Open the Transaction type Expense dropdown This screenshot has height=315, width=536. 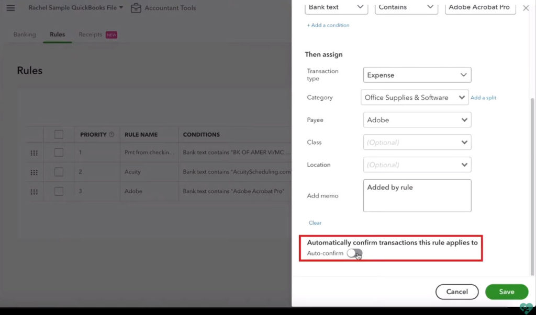coord(417,75)
